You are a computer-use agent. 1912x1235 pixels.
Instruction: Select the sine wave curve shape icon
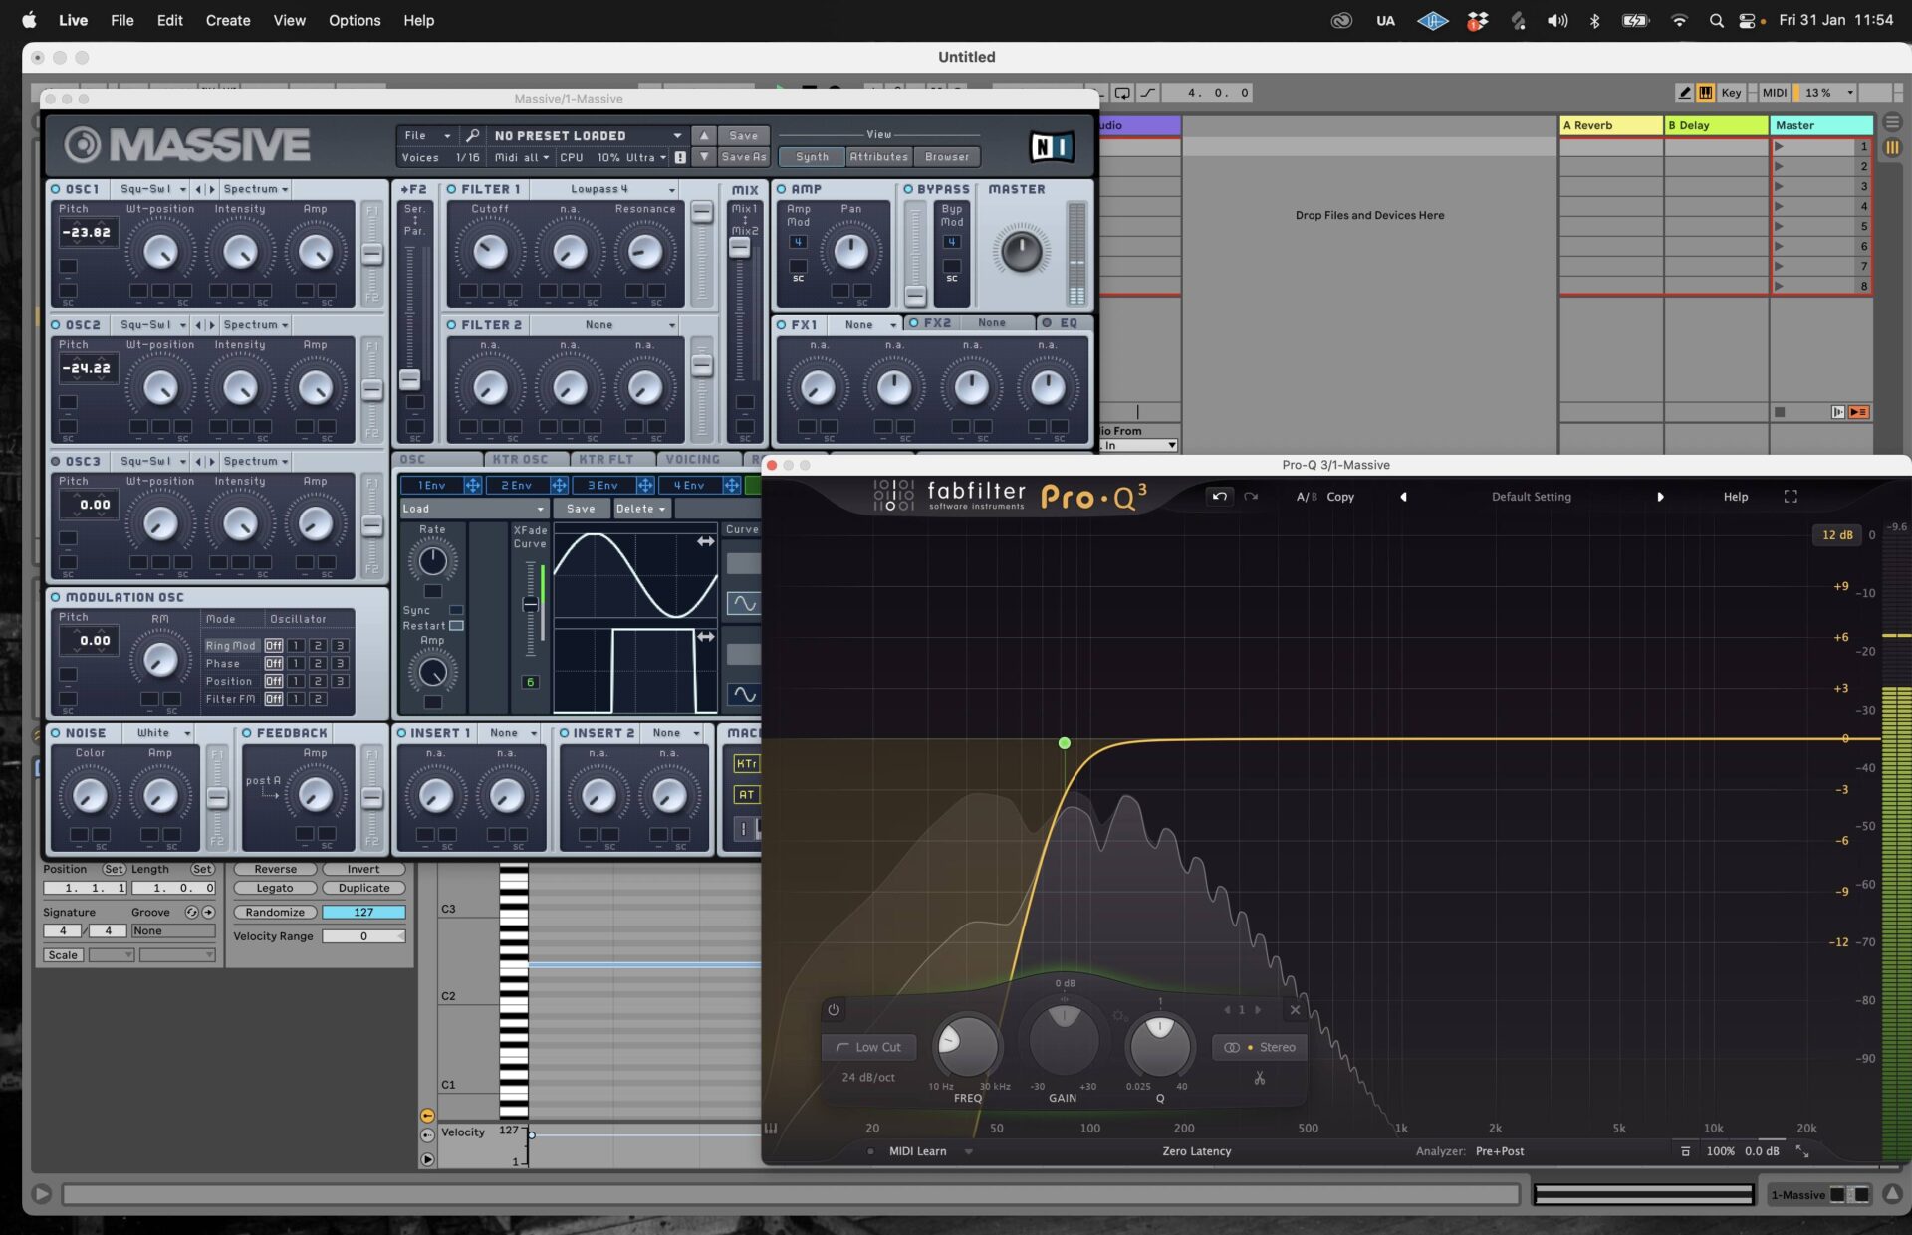(743, 603)
